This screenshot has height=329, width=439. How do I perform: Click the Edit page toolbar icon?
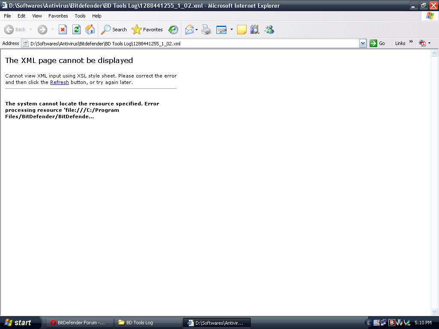click(x=222, y=30)
